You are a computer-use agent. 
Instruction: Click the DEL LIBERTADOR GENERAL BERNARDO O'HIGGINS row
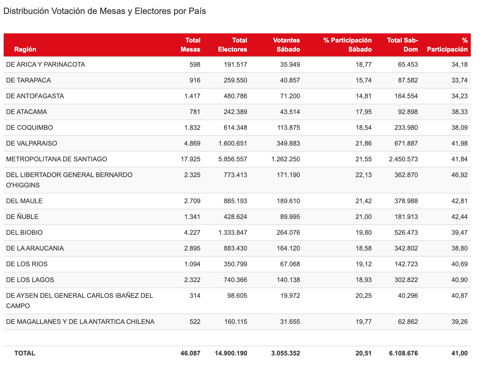pos(69,180)
